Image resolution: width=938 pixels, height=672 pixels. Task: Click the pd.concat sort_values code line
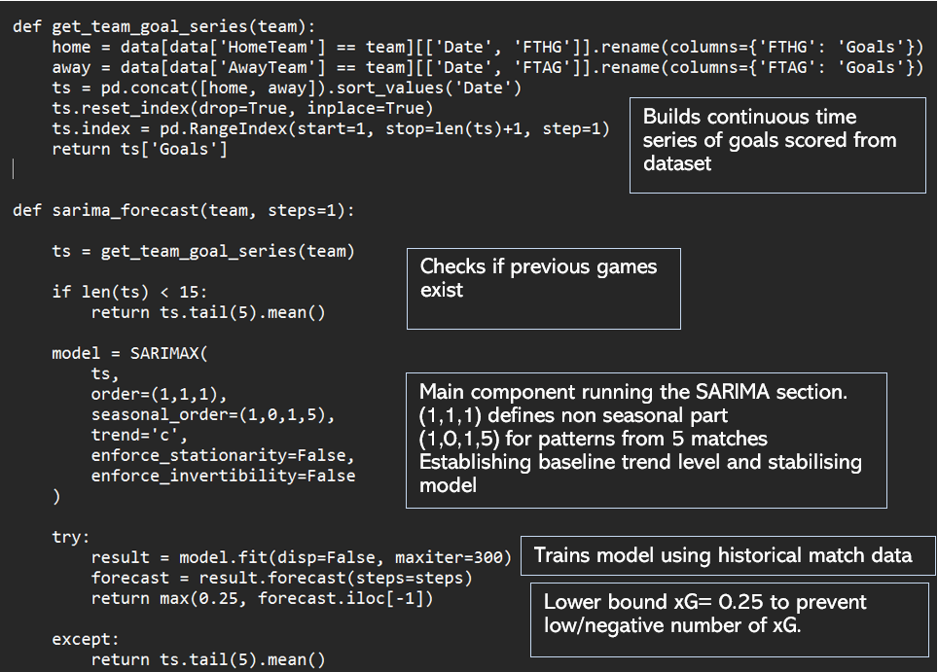click(x=287, y=88)
